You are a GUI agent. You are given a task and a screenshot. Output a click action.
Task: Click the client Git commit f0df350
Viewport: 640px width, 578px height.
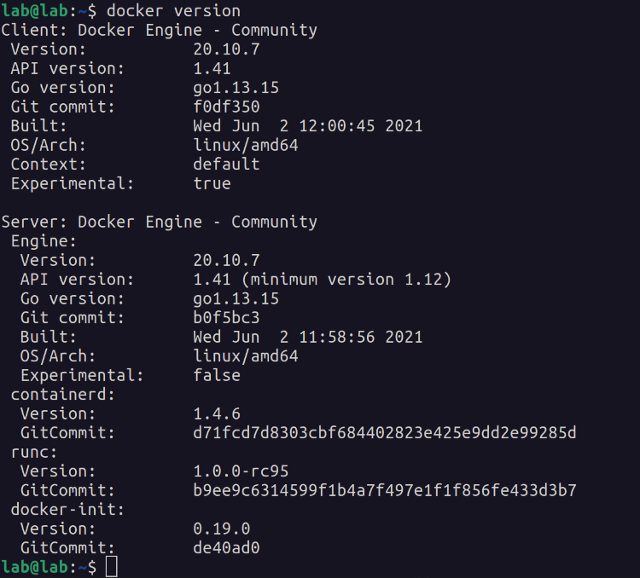click(x=226, y=107)
